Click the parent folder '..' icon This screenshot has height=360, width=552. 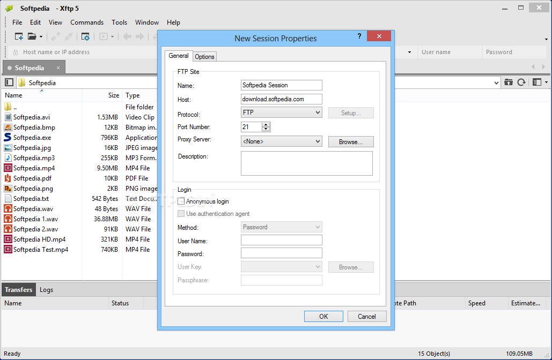click(8, 107)
